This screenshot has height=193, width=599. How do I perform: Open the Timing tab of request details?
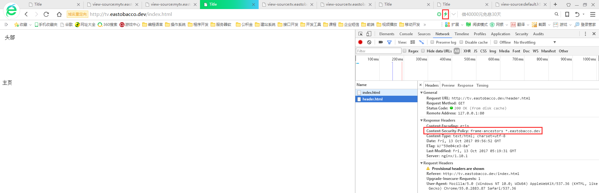(482, 85)
